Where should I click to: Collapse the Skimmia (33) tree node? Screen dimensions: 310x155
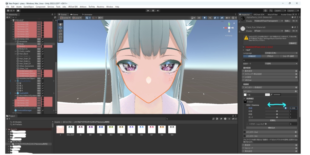(13, 39)
